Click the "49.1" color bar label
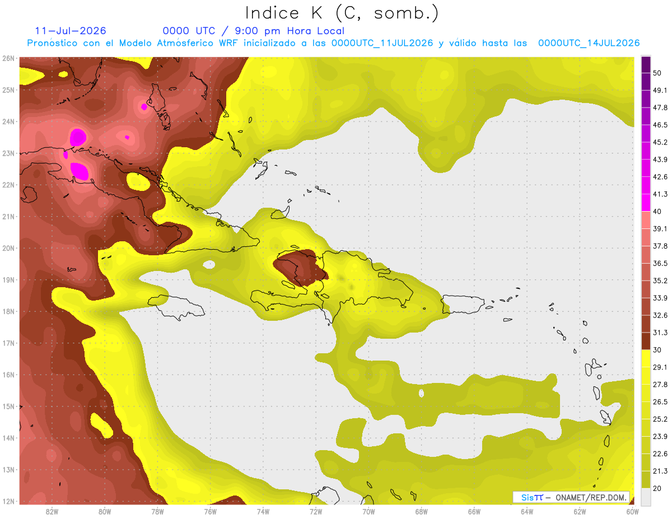The height and width of the screenshot is (519, 672). pyautogui.click(x=661, y=90)
